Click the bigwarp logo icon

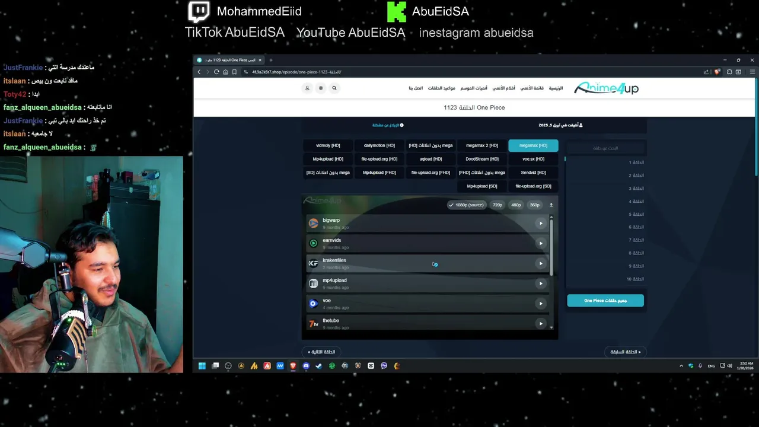pos(313,223)
